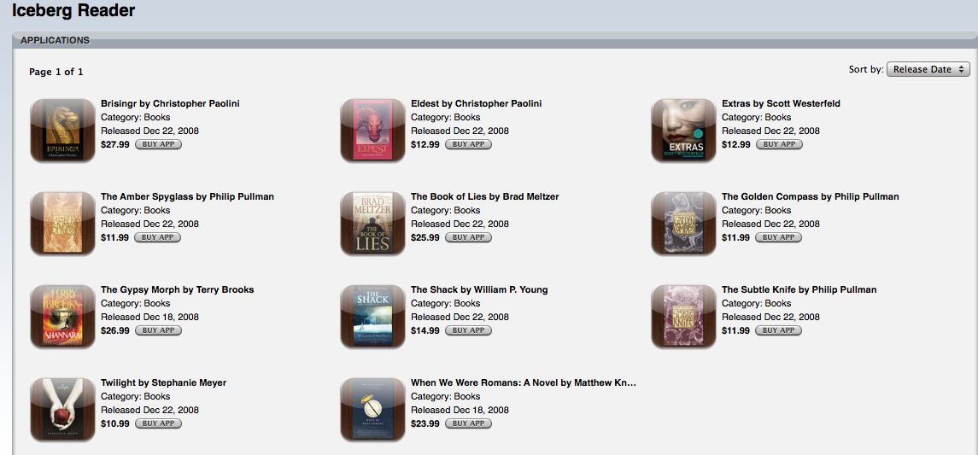Image resolution: width=978 pixels, height=455 pixels.
Task: Open The Amber Spyglass app icon
Action: click(62, 223)
